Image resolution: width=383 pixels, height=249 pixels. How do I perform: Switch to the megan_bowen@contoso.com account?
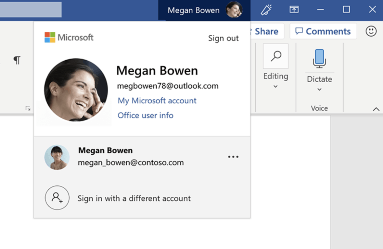(x=131, y=157)
